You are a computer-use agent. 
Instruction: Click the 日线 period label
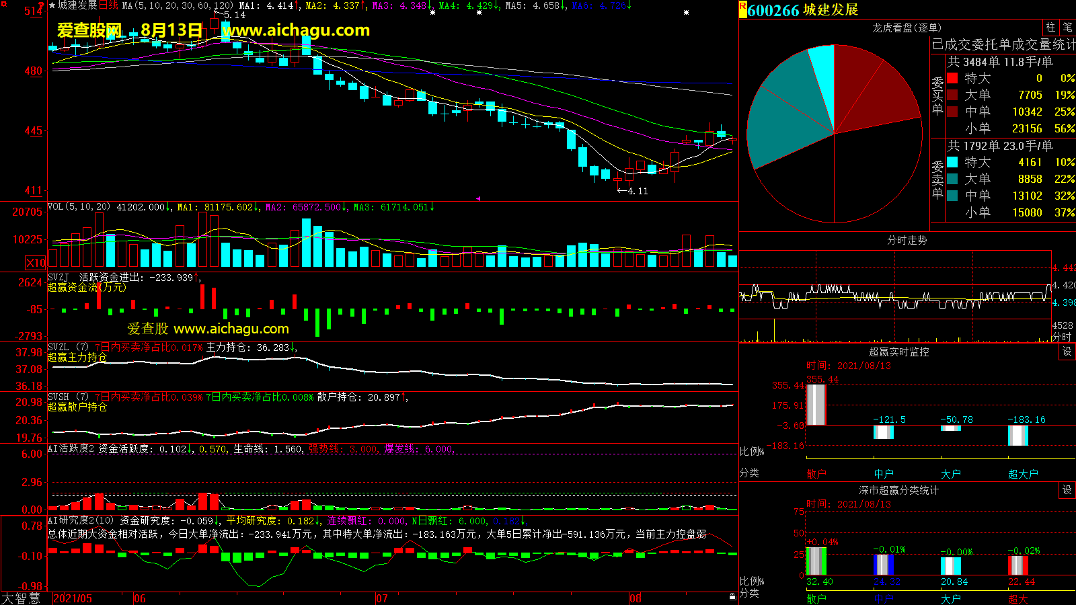click(x=108, y=5)
